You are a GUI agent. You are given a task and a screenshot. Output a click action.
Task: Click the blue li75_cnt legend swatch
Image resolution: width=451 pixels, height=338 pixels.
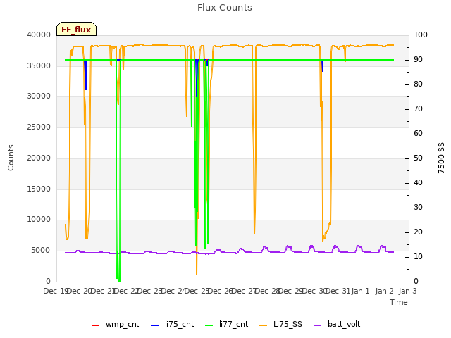tap(155, 325)
